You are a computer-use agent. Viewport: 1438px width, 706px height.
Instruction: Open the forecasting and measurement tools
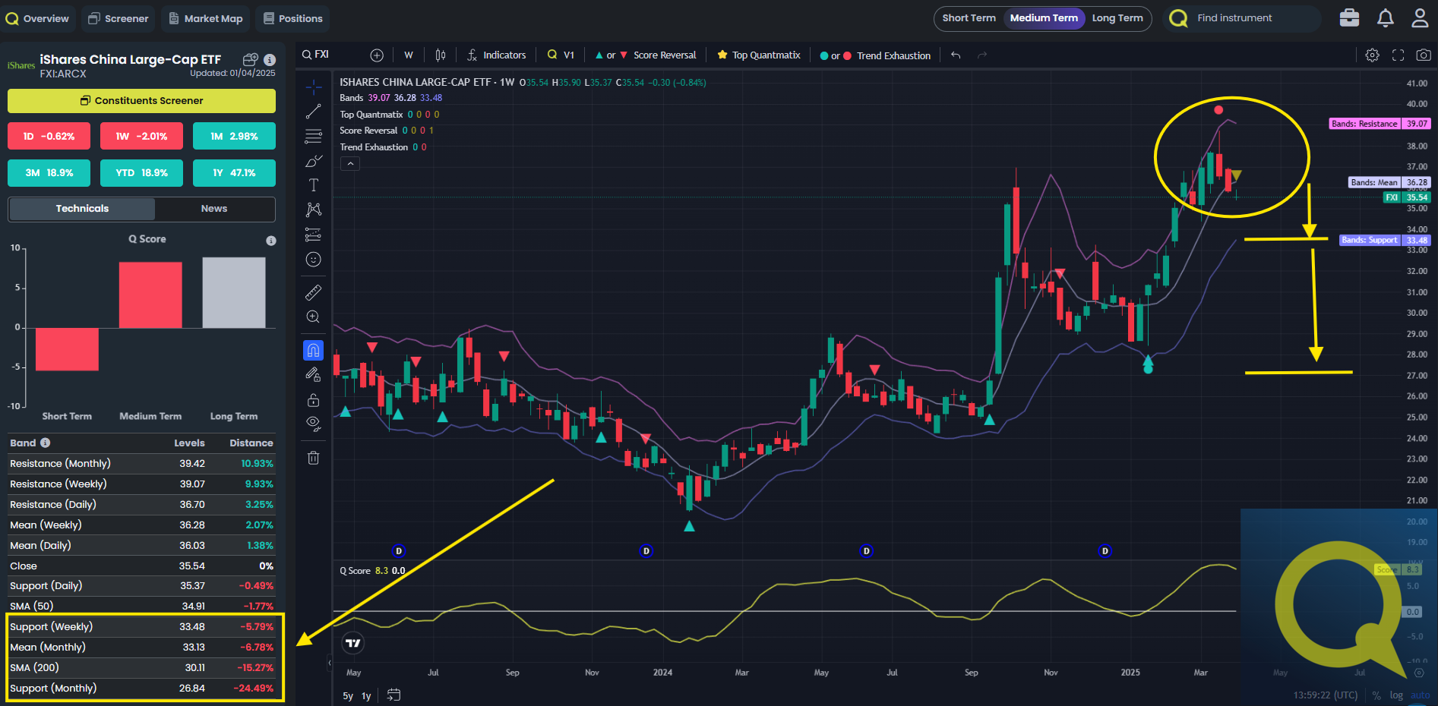[313, 235]
